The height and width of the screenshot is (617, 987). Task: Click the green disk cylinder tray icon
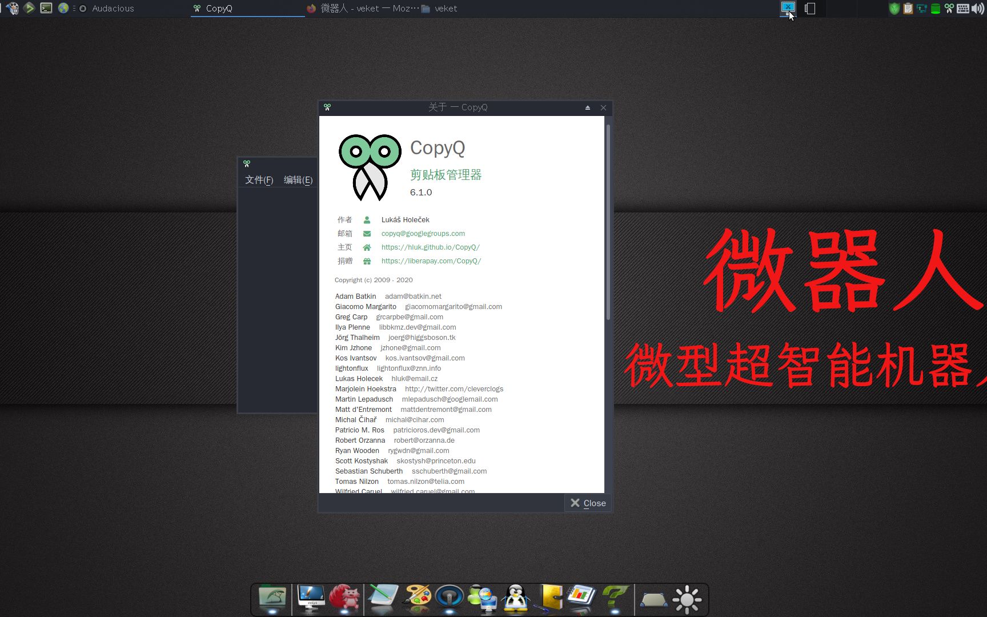(x=936, y=8)
